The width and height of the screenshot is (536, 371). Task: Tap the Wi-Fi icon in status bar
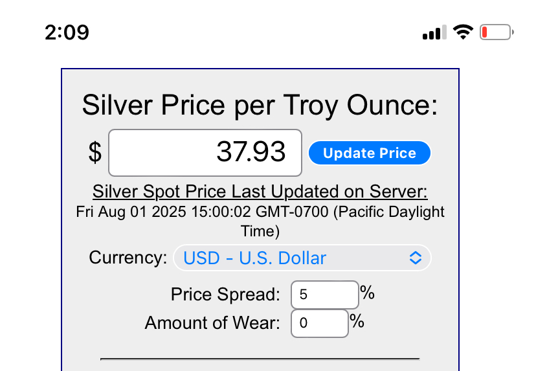(x=463, y=32)
